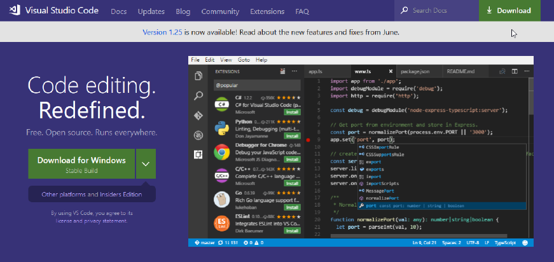Click the Visual Studio Code logo icon

pos(15,10)
